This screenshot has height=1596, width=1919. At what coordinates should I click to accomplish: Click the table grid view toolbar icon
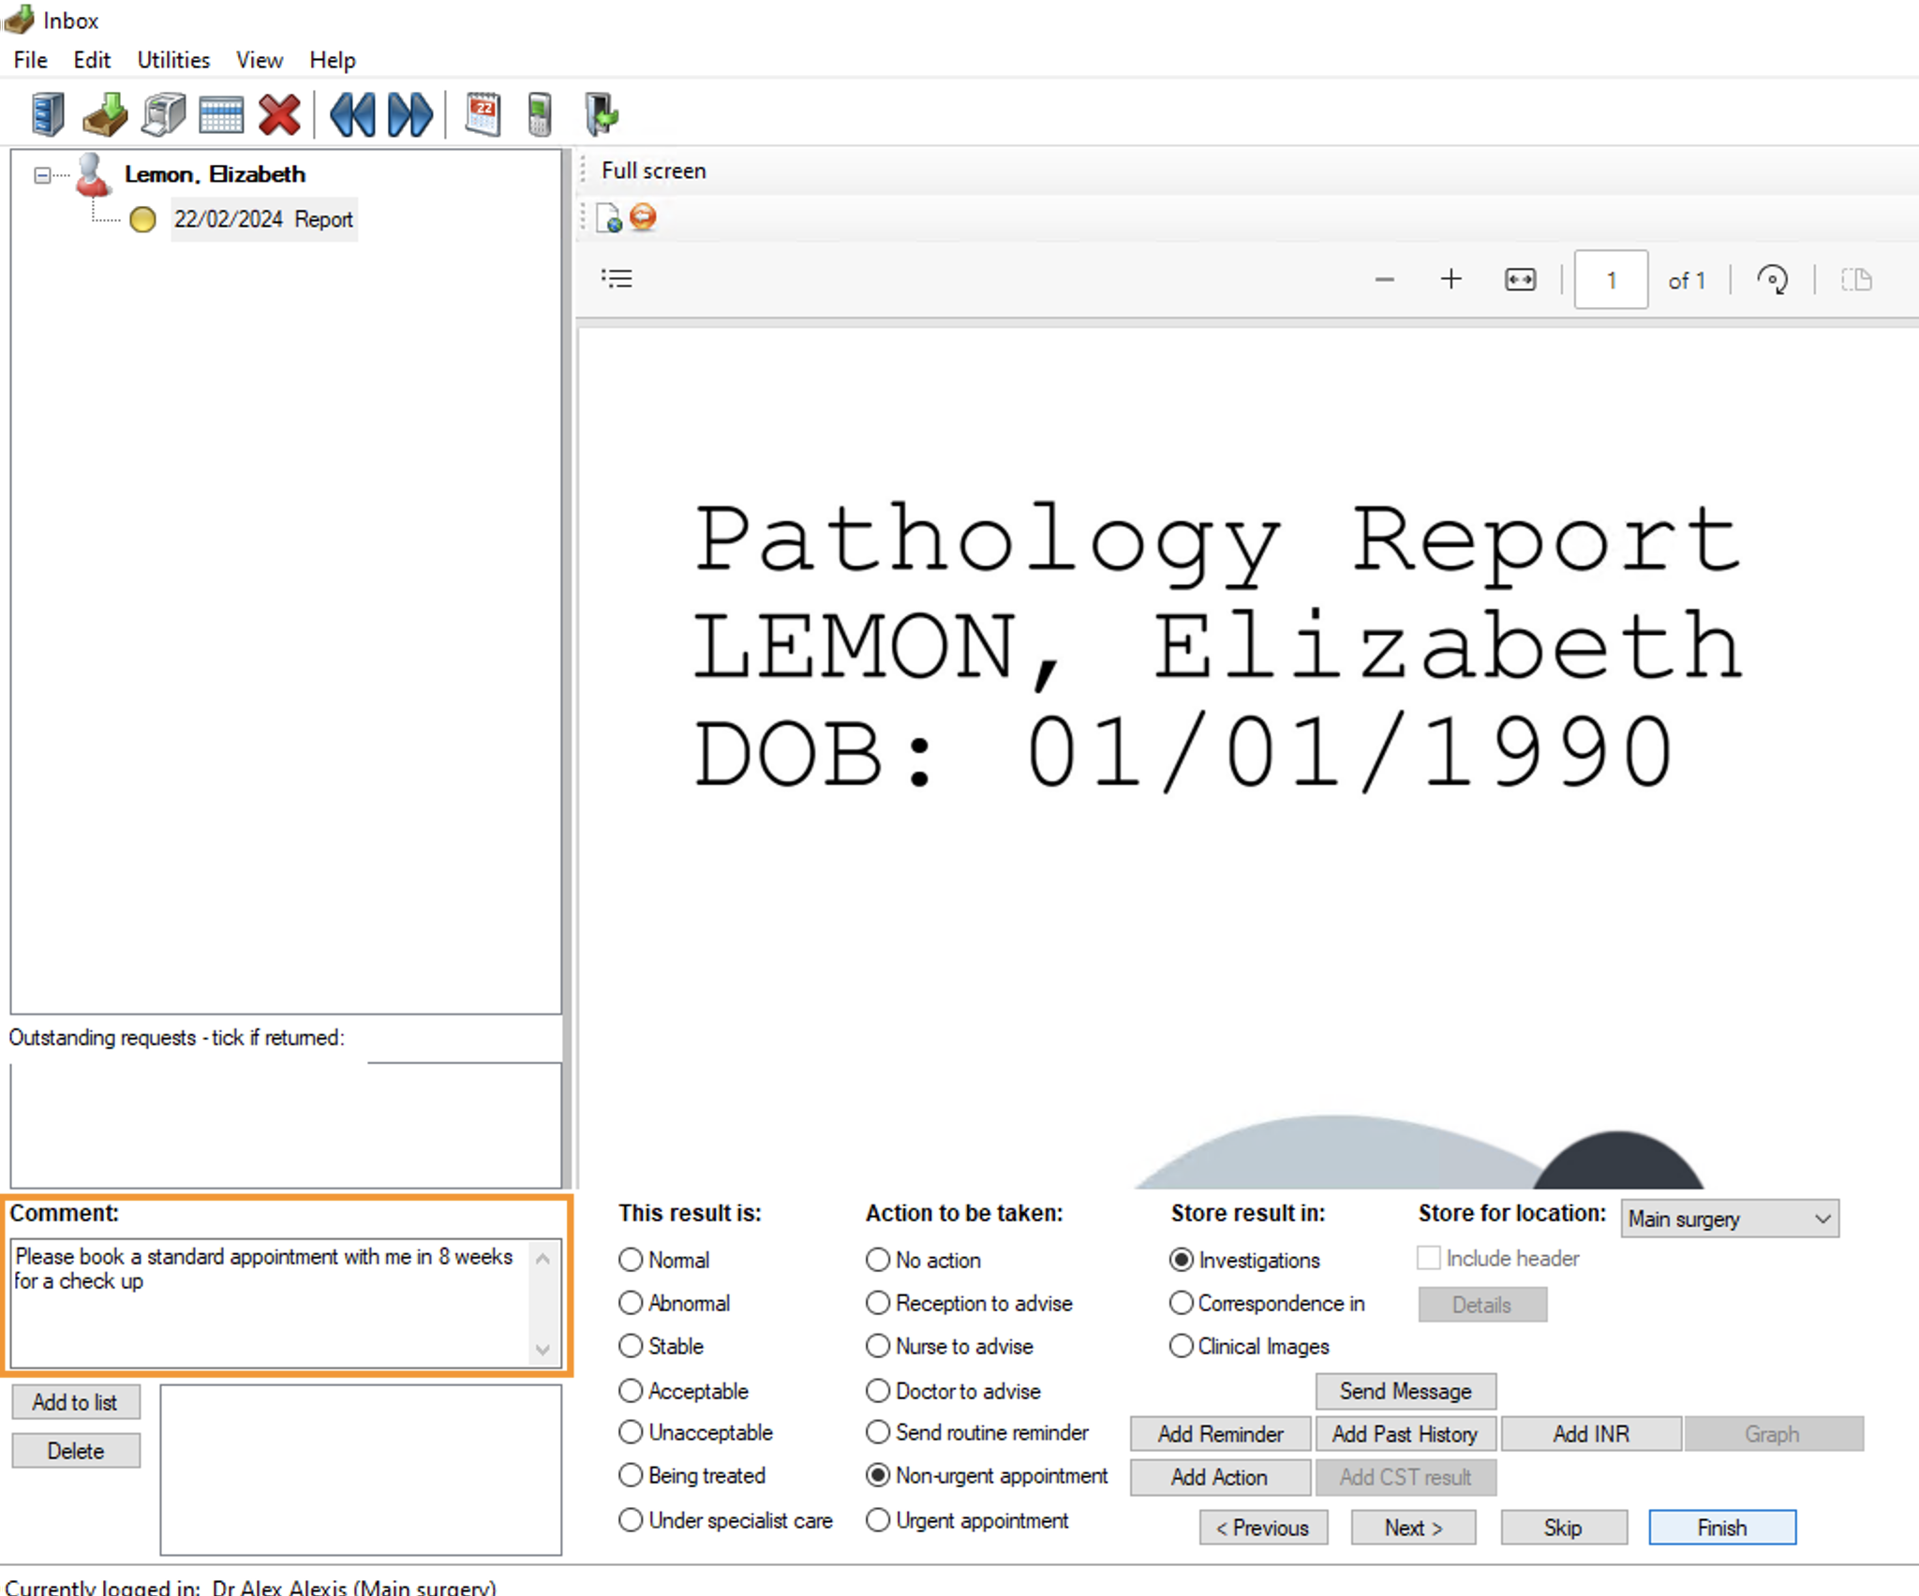(x=221, y=115)
